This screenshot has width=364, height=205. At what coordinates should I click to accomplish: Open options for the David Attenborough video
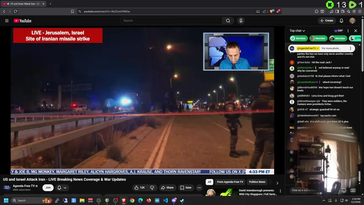point(280,191)
